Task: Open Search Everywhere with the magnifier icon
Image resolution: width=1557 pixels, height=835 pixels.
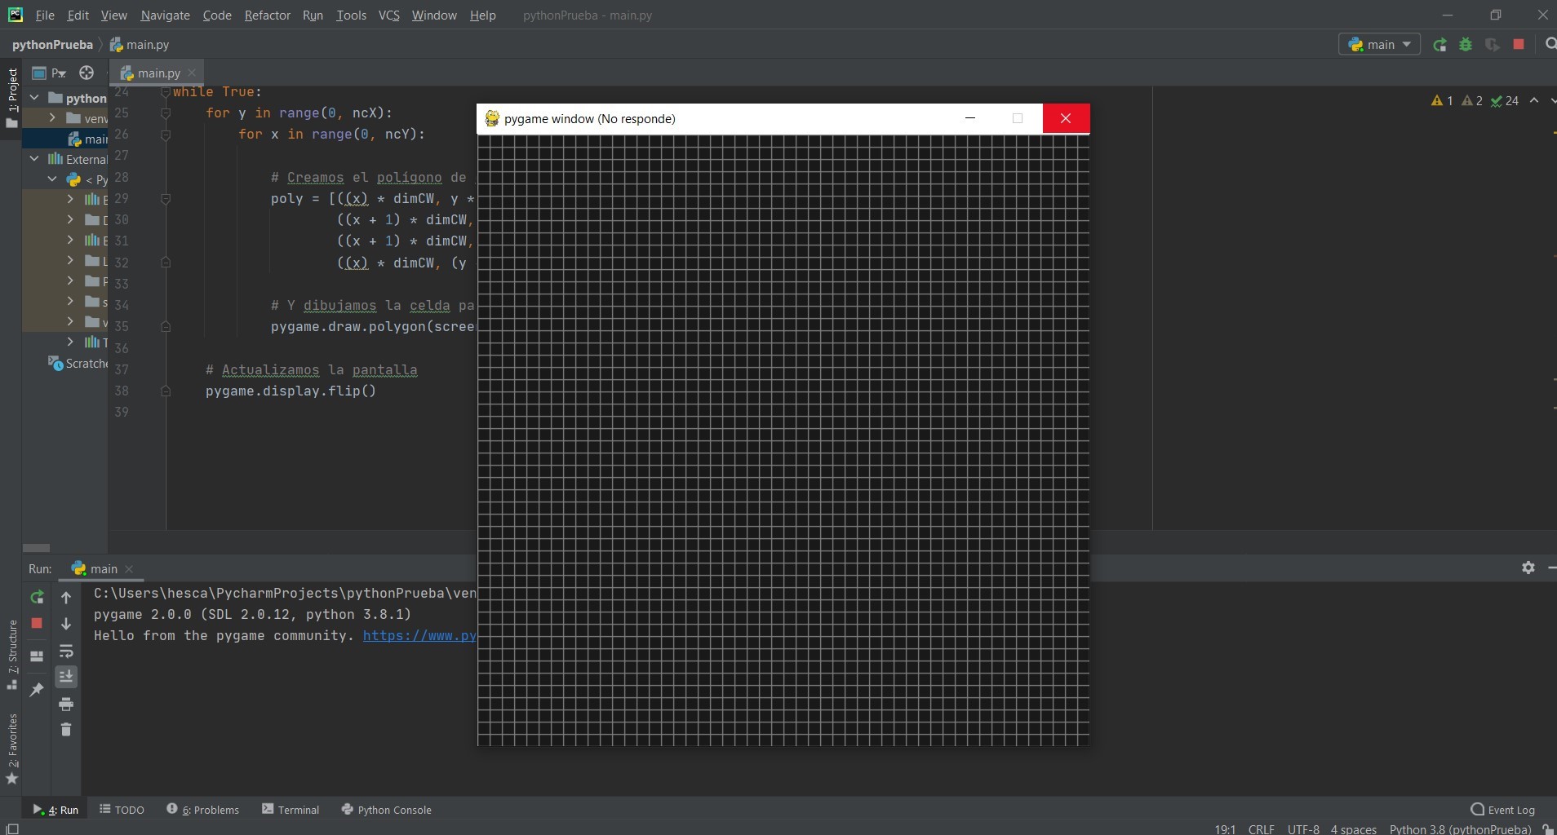Action: pos(1549,45)
